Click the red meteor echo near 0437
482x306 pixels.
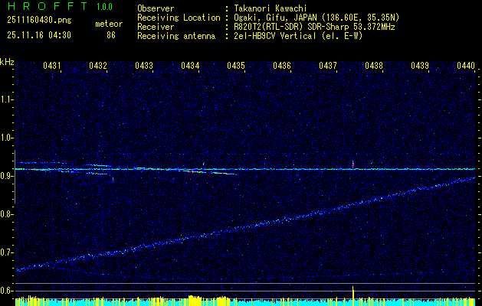[353, 164]
